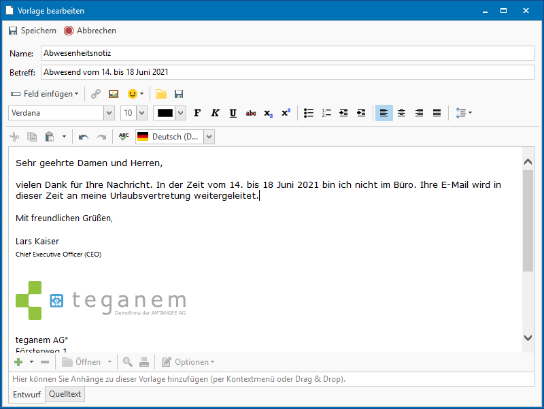Edit the Name field Abwesenheitsnotiz
Viewport: 544px width, 409px height.
(287, 53)
